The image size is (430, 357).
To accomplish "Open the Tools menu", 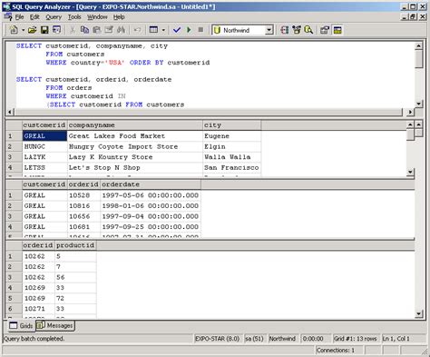I will (x=74, y=17).
